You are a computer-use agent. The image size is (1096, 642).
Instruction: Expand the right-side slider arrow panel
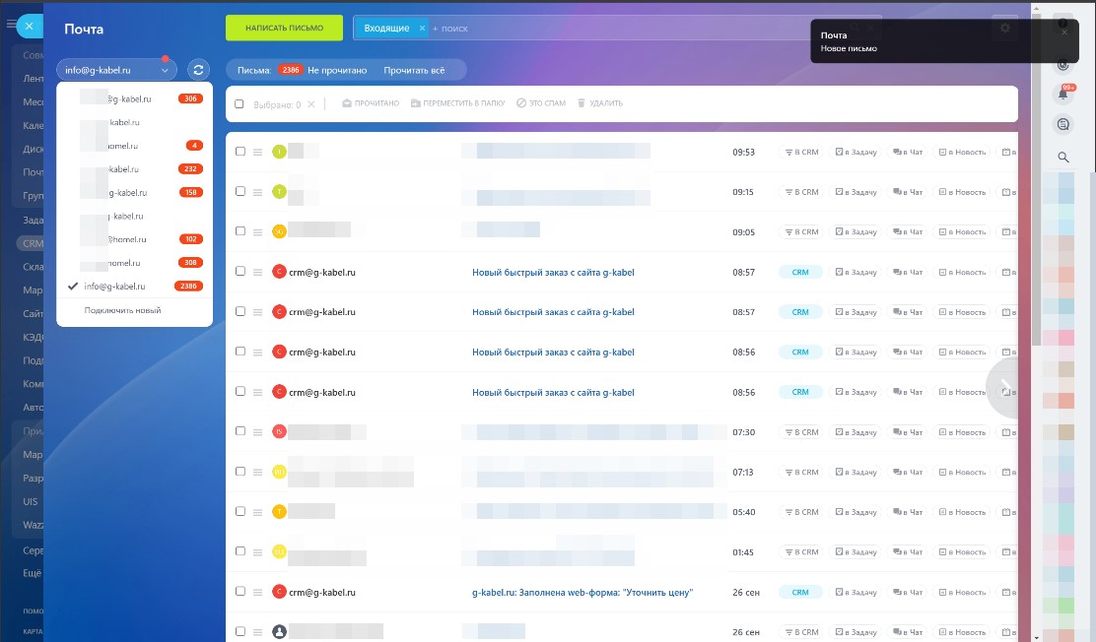click(x=1004, y=387)
